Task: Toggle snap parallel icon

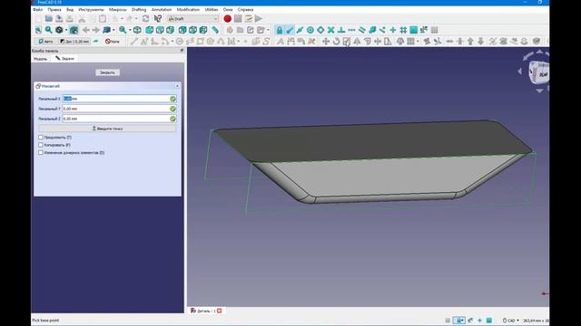Action: tap(361, 30)
